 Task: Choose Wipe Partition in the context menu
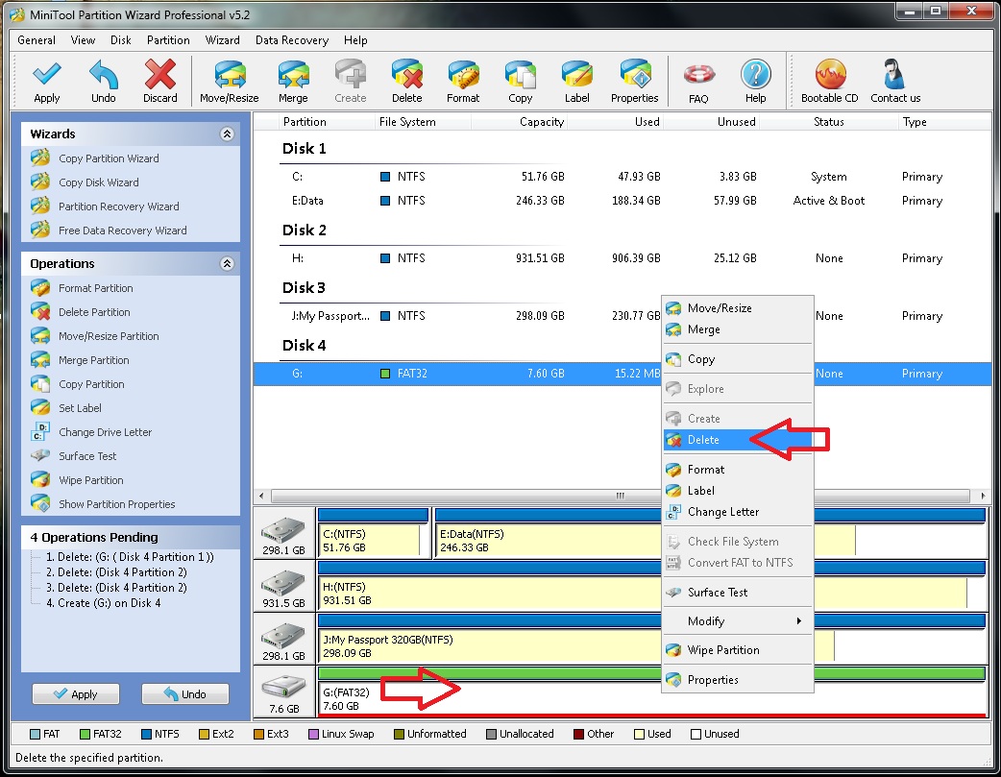click(738, 650)
